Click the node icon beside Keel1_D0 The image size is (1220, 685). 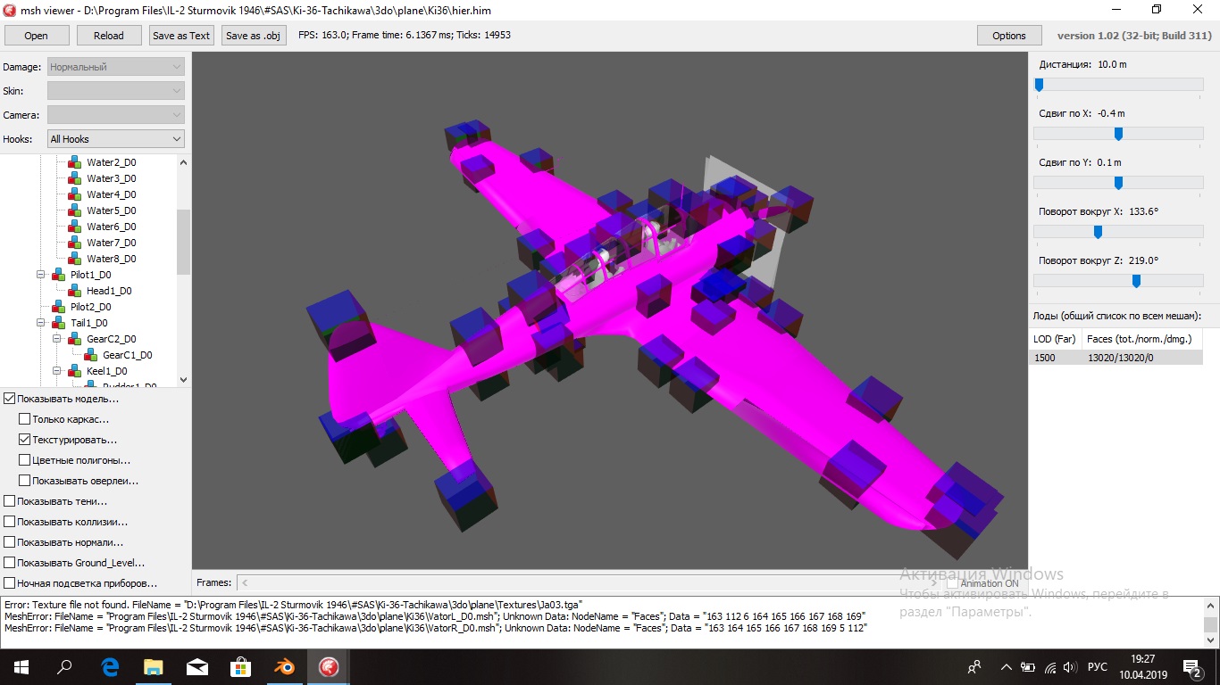pyautogui.click(x=75, y=371)
